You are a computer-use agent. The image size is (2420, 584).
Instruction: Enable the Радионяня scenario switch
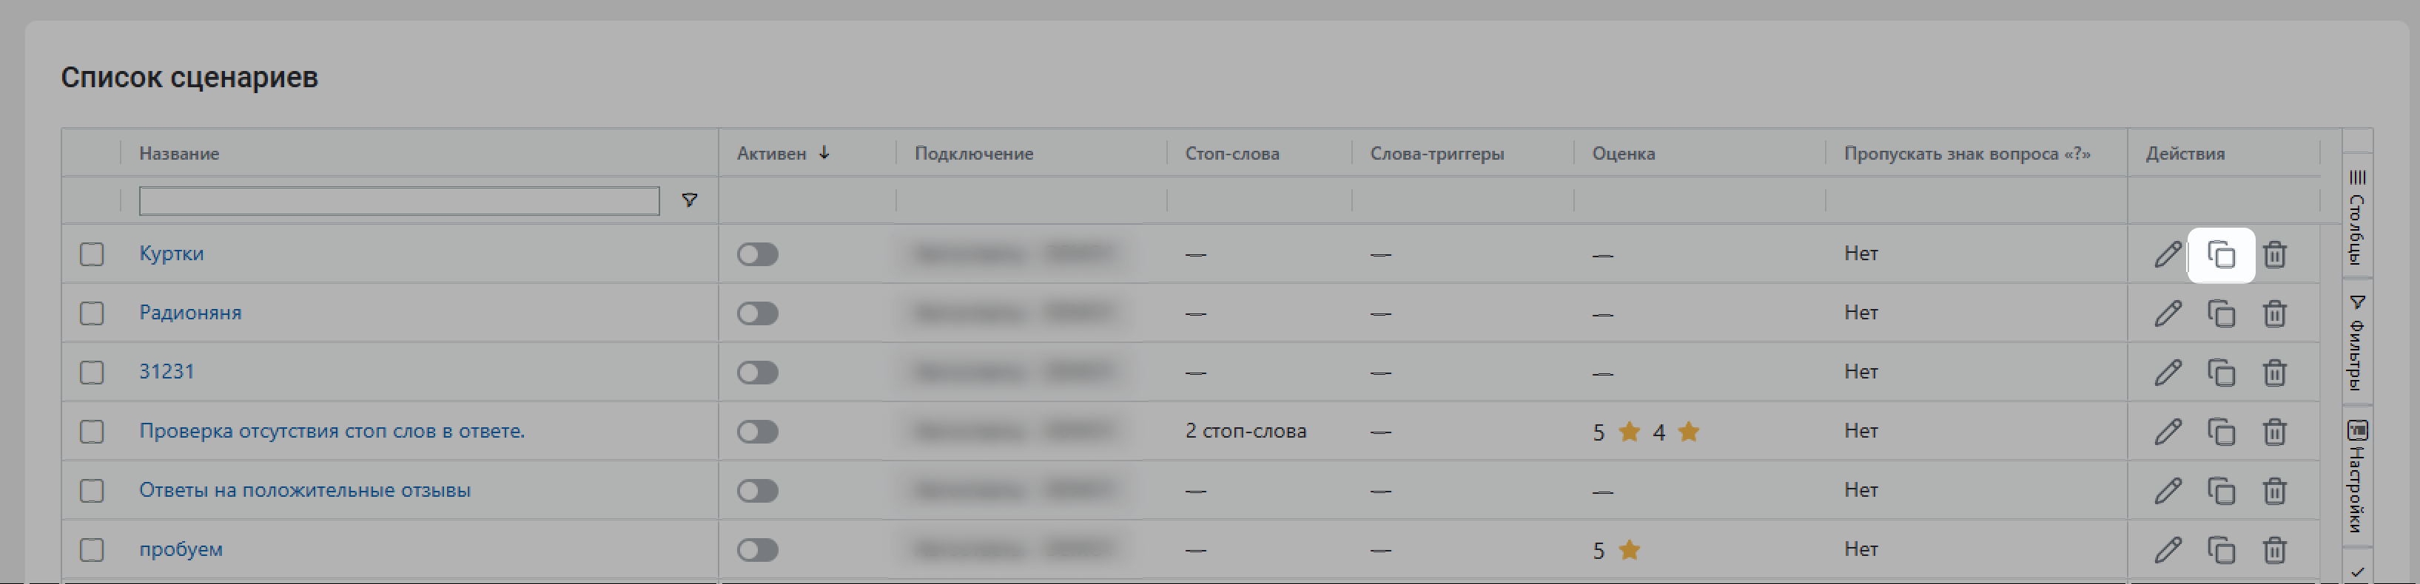pyautogui.click(x=757, y=313)
